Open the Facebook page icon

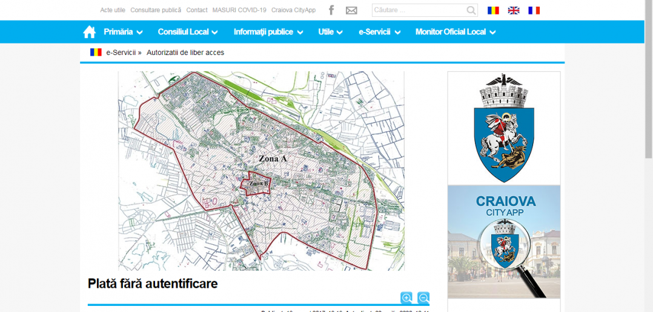click(x=331, y=10)
